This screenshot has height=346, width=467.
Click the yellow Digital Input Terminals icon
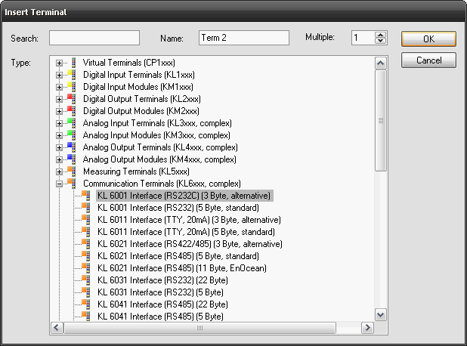point(72,75)
